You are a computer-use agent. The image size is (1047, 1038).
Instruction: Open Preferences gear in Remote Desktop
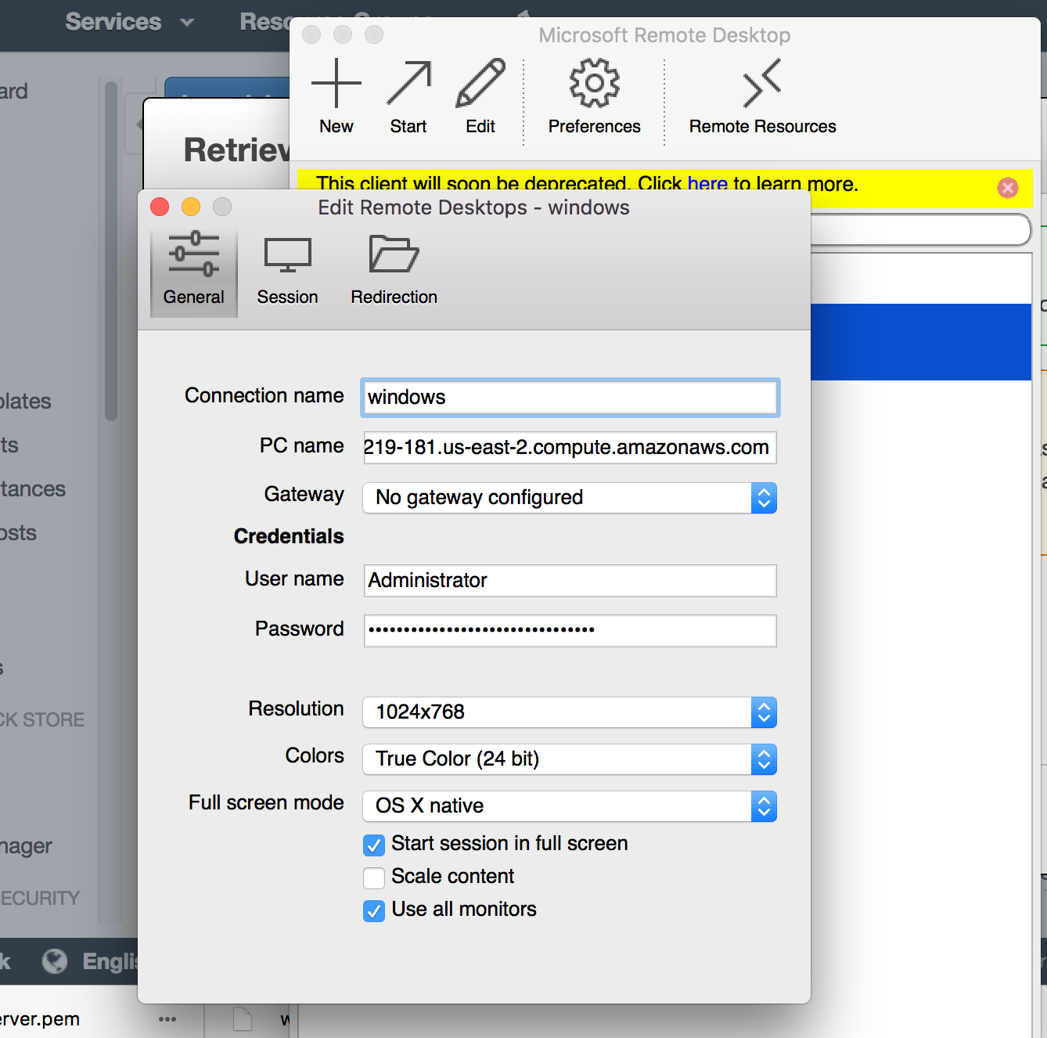click(x=595, y=83)
